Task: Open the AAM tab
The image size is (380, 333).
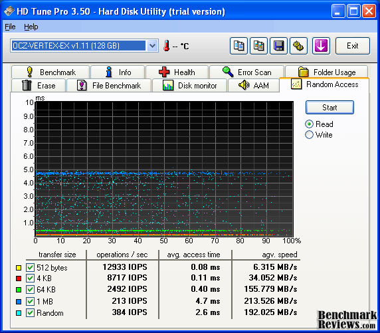Action: click(254, 85)
